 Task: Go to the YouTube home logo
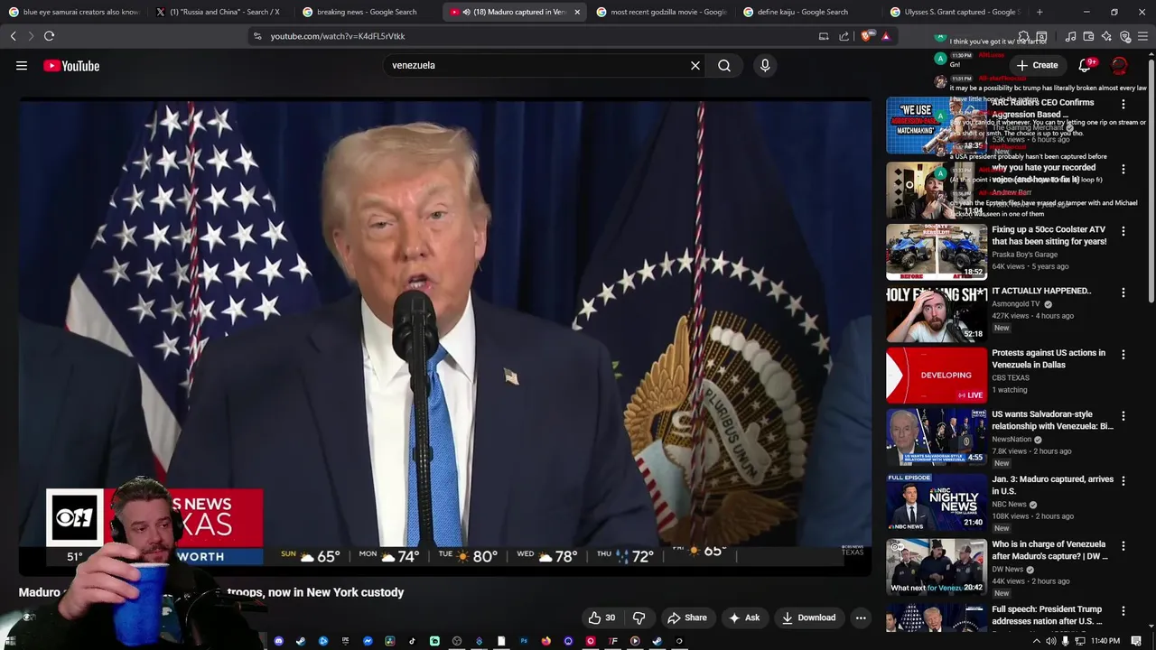click(71, 66)
